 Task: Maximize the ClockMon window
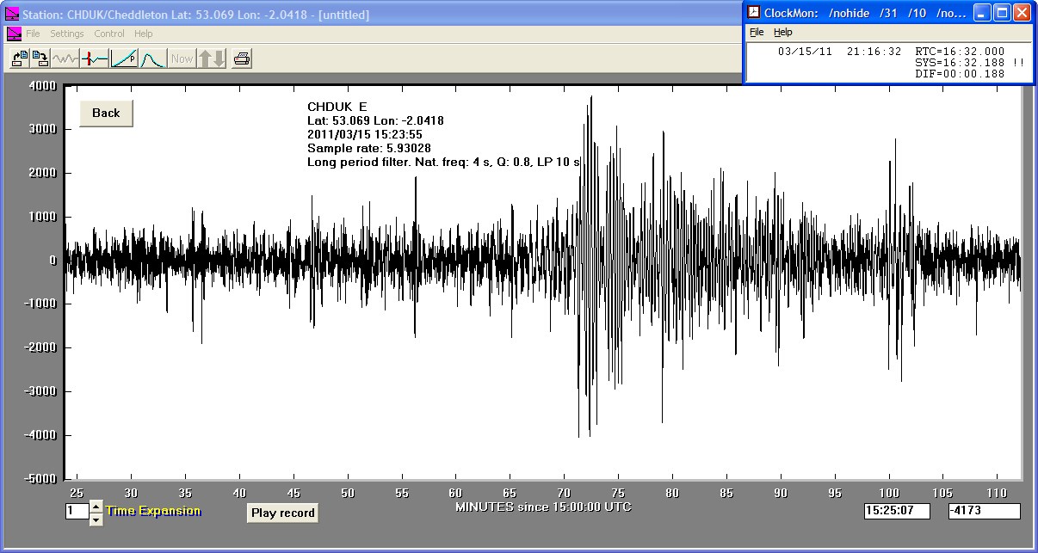(1002, 12)
